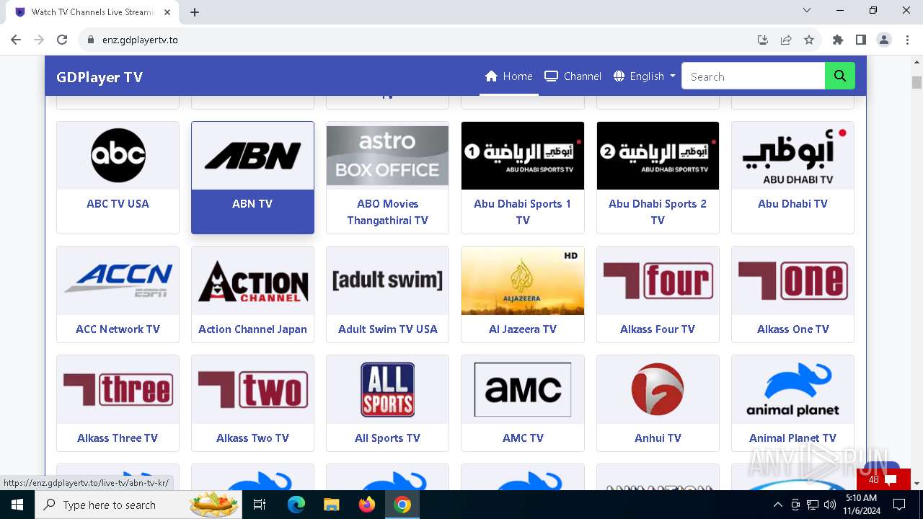Expand the tab search chevron
Viewport: 923px width, 519px height.
[807, 11]
